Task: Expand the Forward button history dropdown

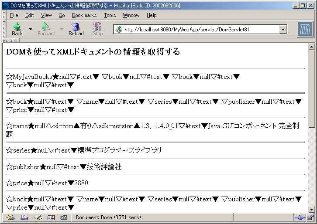Action: pyautogui.click(x=62, y=29)
